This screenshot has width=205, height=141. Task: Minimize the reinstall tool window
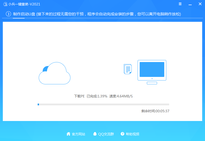click(x=190, y=4)
